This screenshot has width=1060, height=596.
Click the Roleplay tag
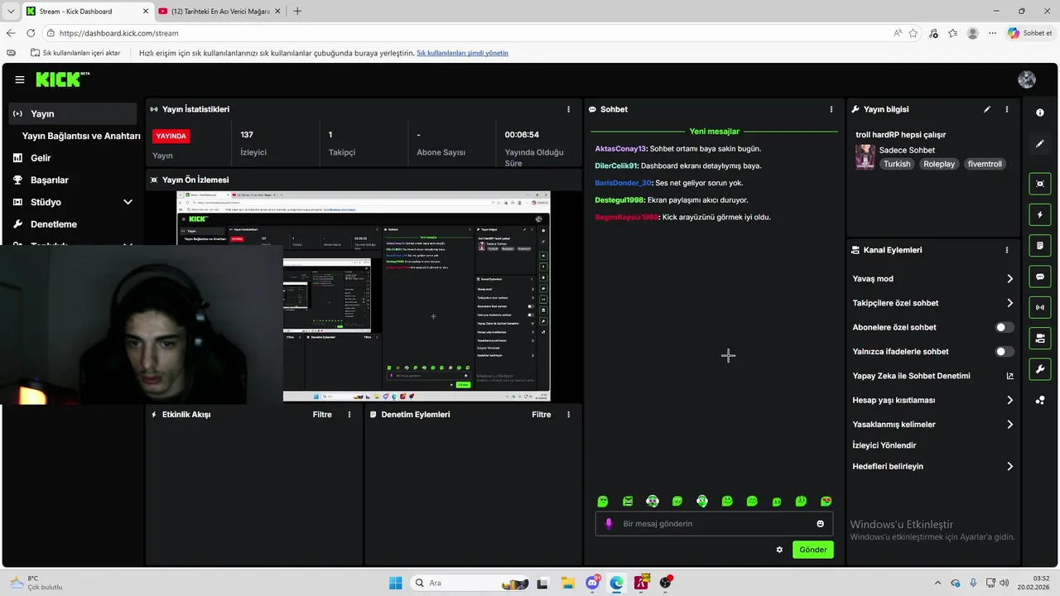tap(939, 164)
